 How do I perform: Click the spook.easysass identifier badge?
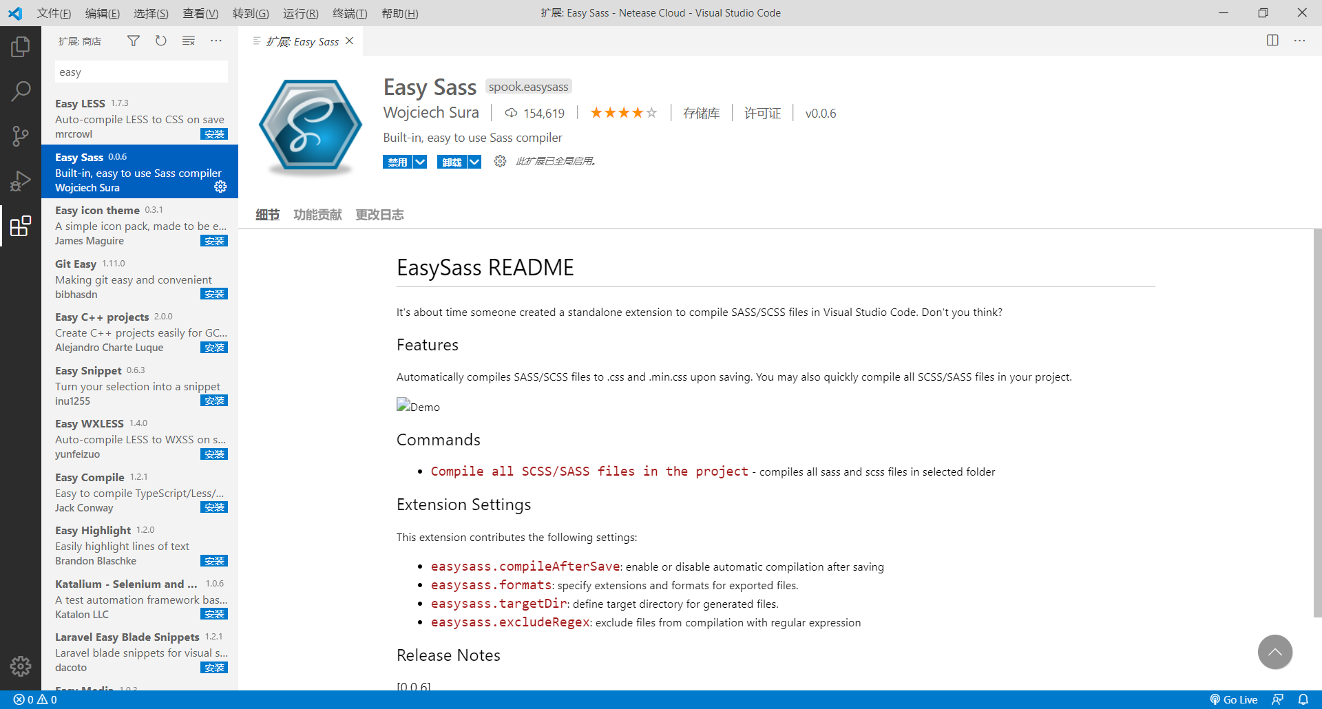529,87
